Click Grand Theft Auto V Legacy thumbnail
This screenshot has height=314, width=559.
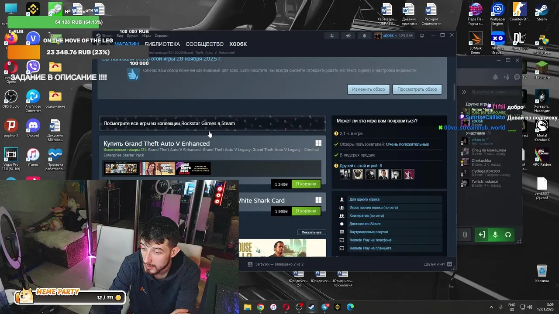[x=157, y=168]
